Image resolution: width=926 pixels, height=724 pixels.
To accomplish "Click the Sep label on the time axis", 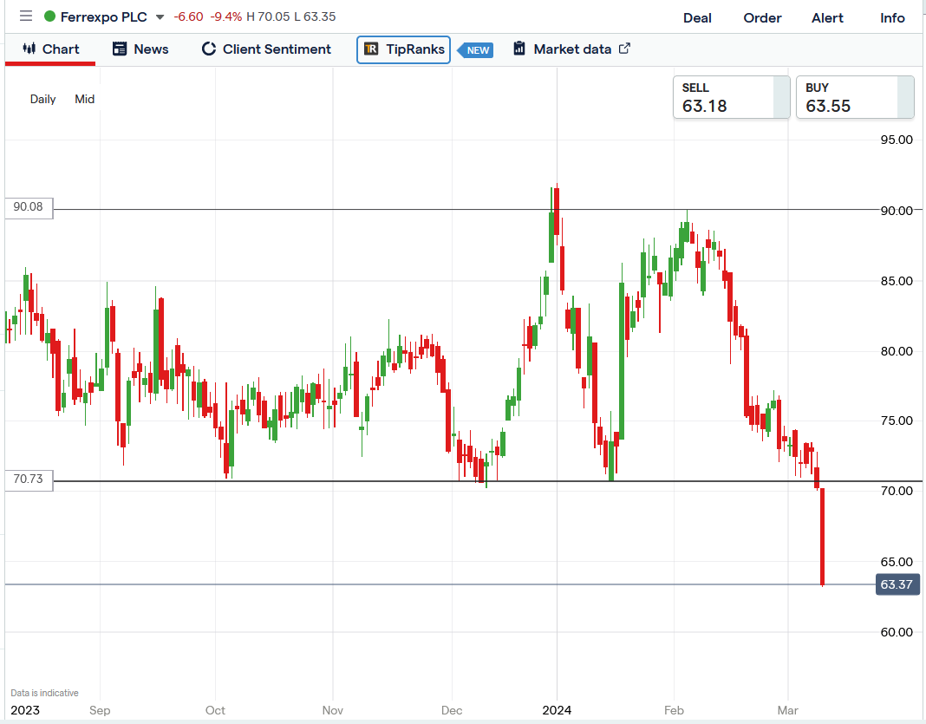I will pyautogui.click(x=100, y=710).
